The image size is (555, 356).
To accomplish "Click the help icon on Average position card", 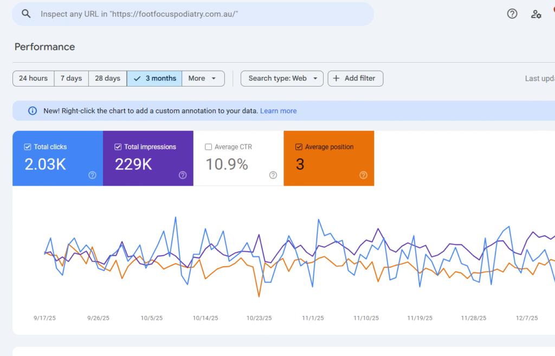I will [x=363, y=175].
